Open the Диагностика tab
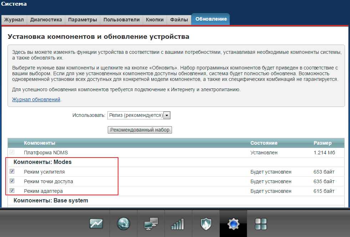This screenshot has width=350, height=237. [x=46, y=20]
